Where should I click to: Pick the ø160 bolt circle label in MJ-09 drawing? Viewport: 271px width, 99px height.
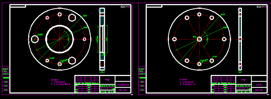[225, 27]
